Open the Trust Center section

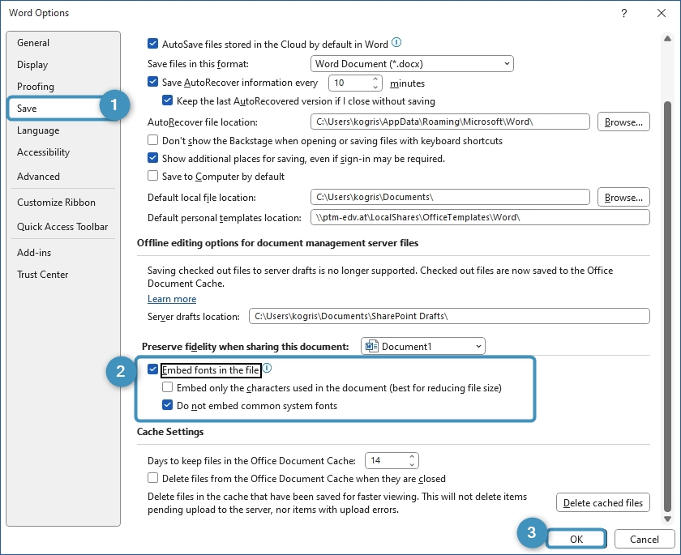pyautogui.click(x=42, y=275)
